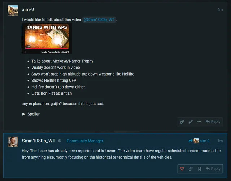
Task: Click the moderator shield icon beside Smin1080p_WT
Action: pyautogui.click(x=60, y=141)
